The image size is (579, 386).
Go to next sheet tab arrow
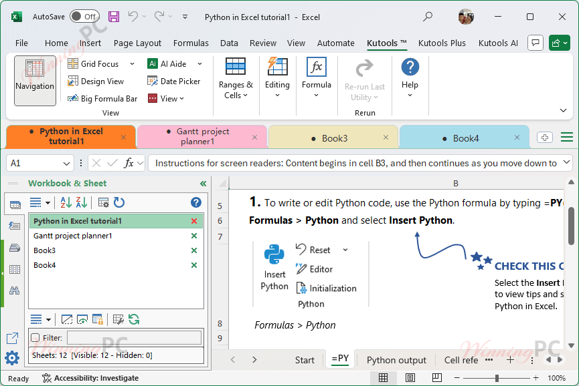pos(254,359)
